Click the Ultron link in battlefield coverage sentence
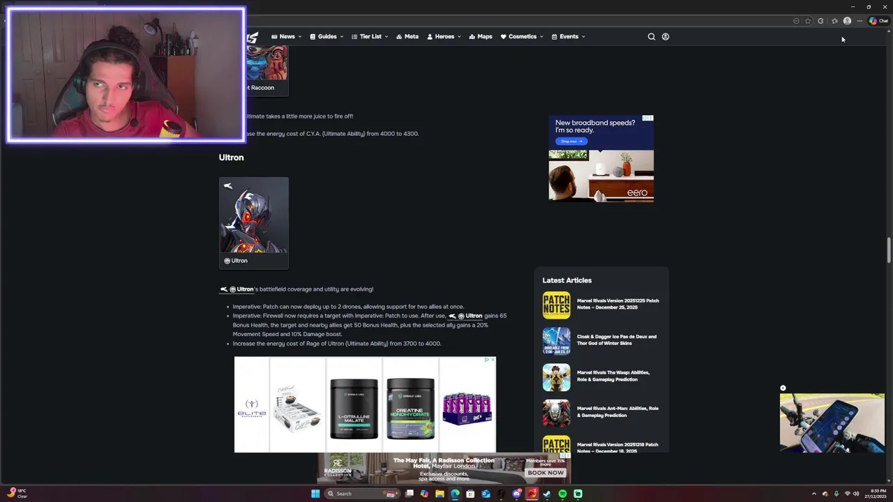The image size is (893, 502). [x=237, y=289]
